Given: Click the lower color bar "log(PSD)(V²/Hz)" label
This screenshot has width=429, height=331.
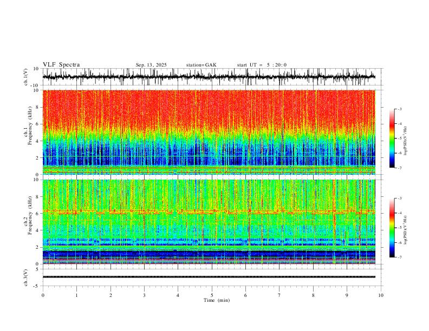Looking at the screenshot, I should tap(406, 230).
